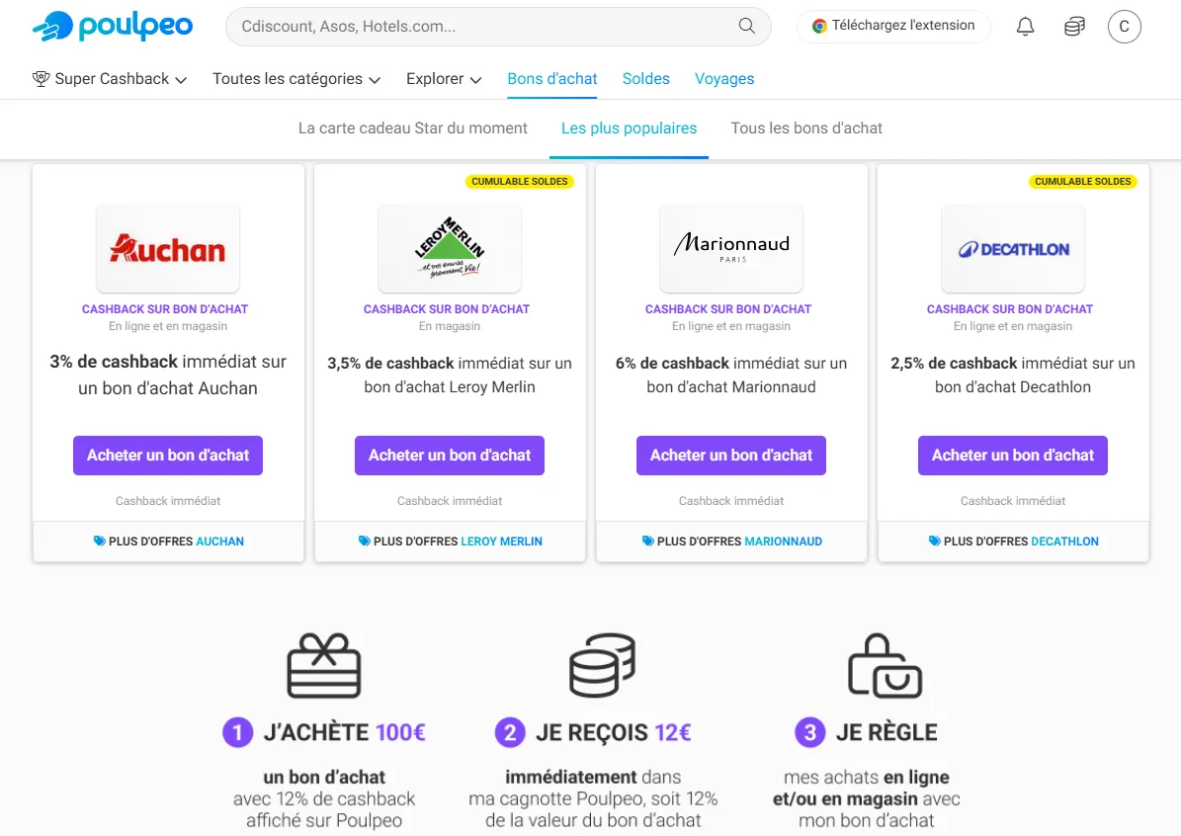Click the tag icon beside Plus d'offres Leroy Merlin
The height and width of the screenshot is (836, 1181).
365,541
